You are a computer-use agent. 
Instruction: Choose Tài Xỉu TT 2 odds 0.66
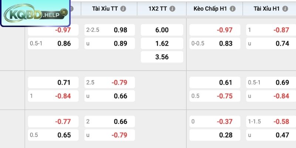[110, 121]
